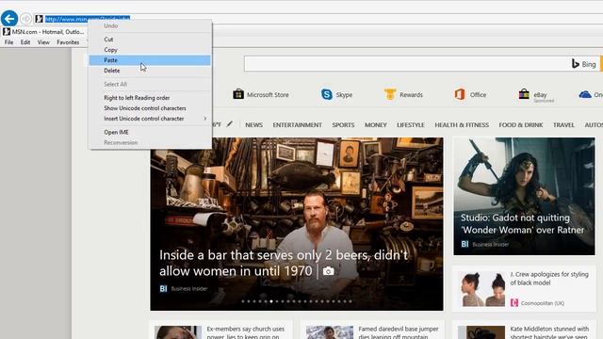Open Kate Middleton hairstyle article
This screenshot has width=603, height=339.
coord(549,332)
